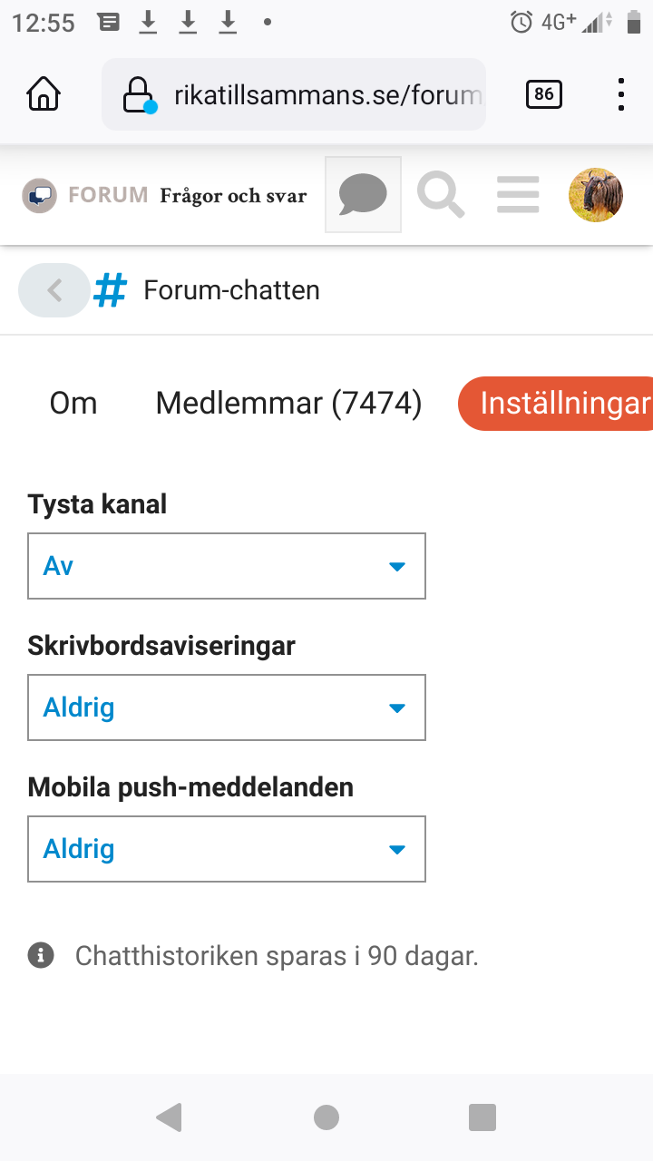
Task: Tap the forum logo icon
Action: pos(39,195)
